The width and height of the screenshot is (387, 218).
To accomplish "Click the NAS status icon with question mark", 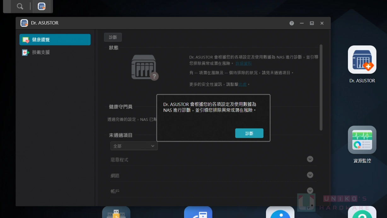I will coord(145,68).
